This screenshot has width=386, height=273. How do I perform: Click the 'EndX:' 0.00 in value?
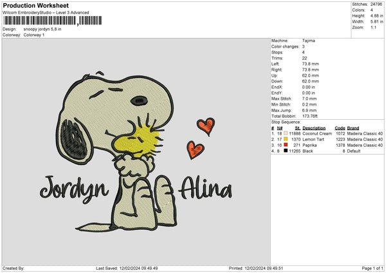308,87
